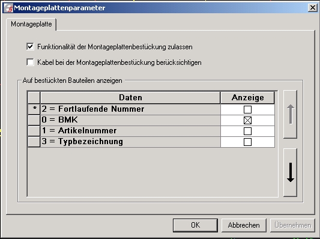Tick Anzeige checkbox for Fortlaufende Nummer
The width and height of the screenshot is (320, 239).
point(247,110)
